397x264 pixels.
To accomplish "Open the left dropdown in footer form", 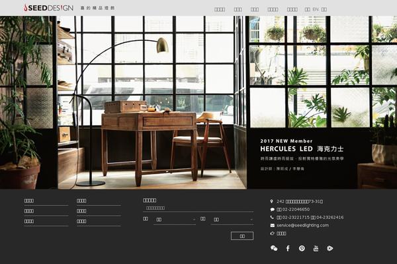I will (x=175, y=220).
